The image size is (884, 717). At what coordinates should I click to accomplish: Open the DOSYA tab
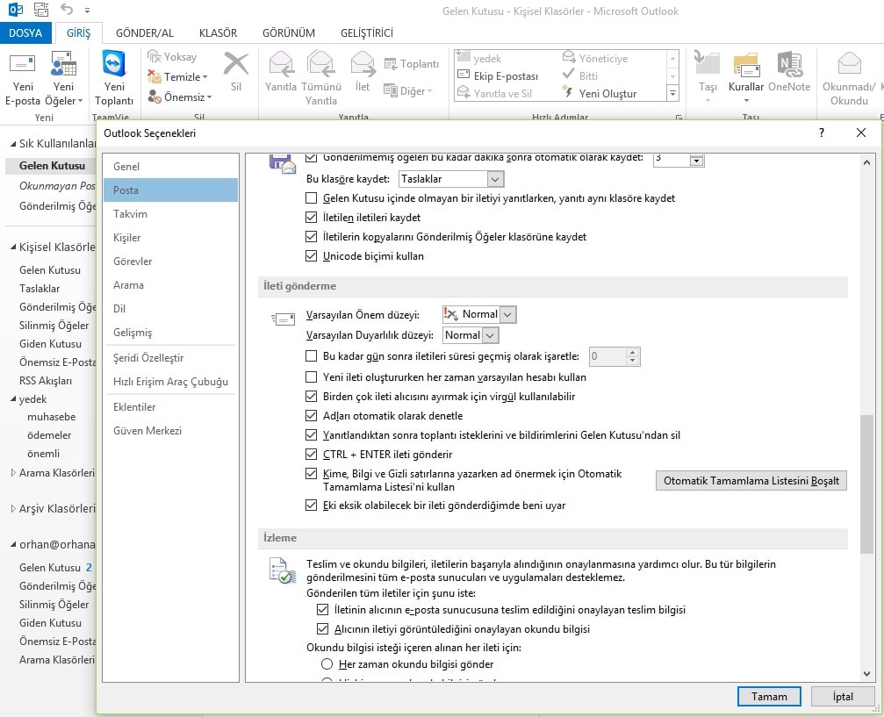point(25,32)
